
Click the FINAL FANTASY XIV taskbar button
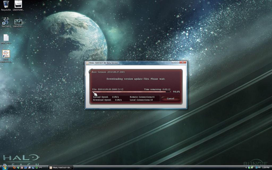tap(61, 168)
